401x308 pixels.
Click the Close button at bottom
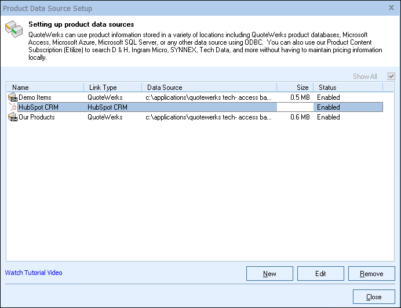click(x=374, y=297)
